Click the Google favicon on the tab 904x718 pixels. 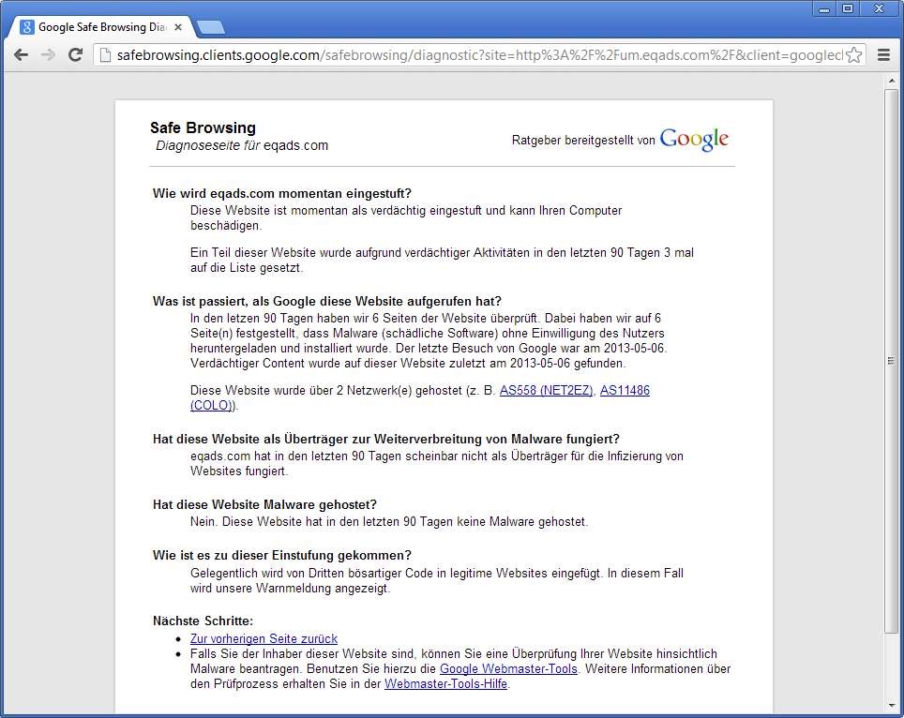point(27,27)
